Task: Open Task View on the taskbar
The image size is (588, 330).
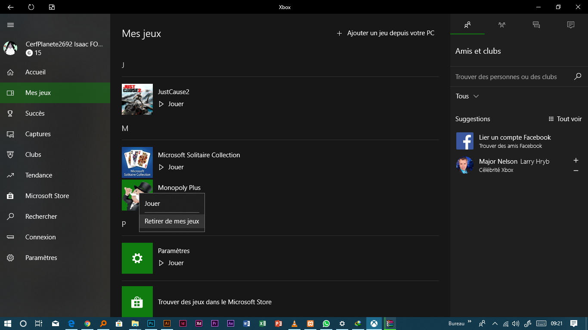Action: (39, 324)
